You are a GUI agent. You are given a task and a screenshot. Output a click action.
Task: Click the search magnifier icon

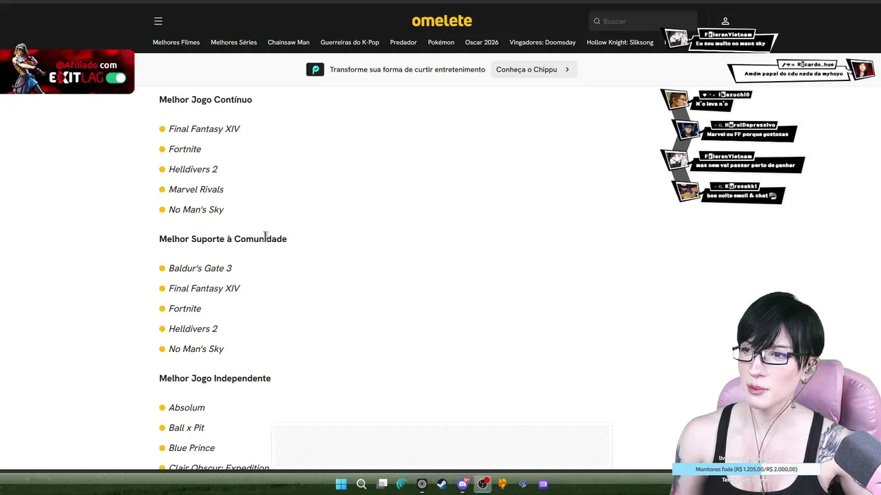click(x=597, y=21)
